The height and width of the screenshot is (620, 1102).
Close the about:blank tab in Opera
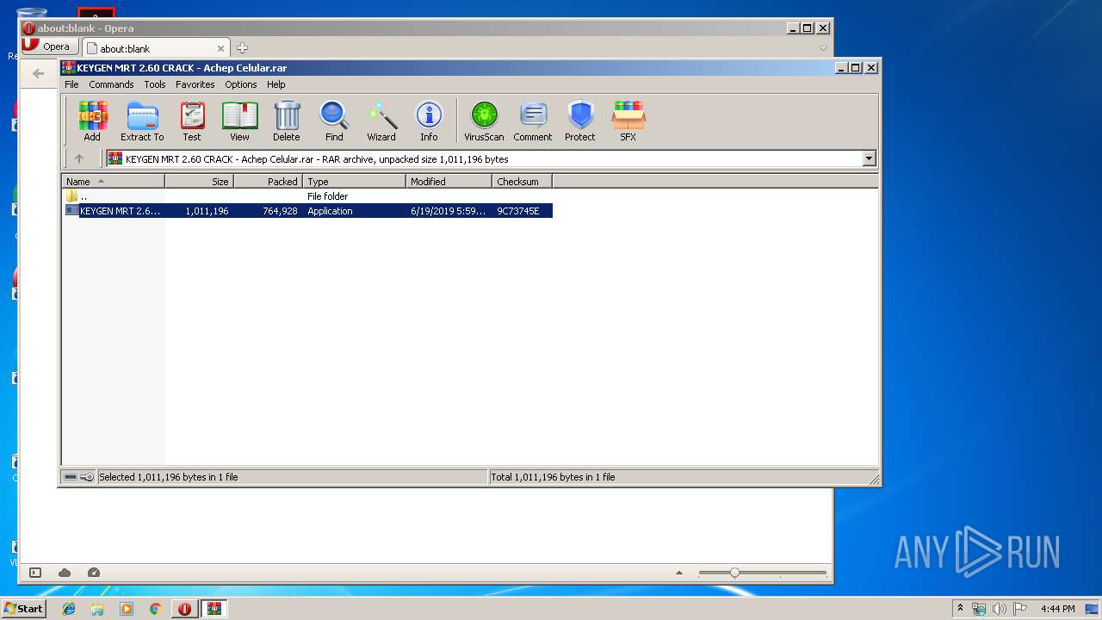(221, 49)
